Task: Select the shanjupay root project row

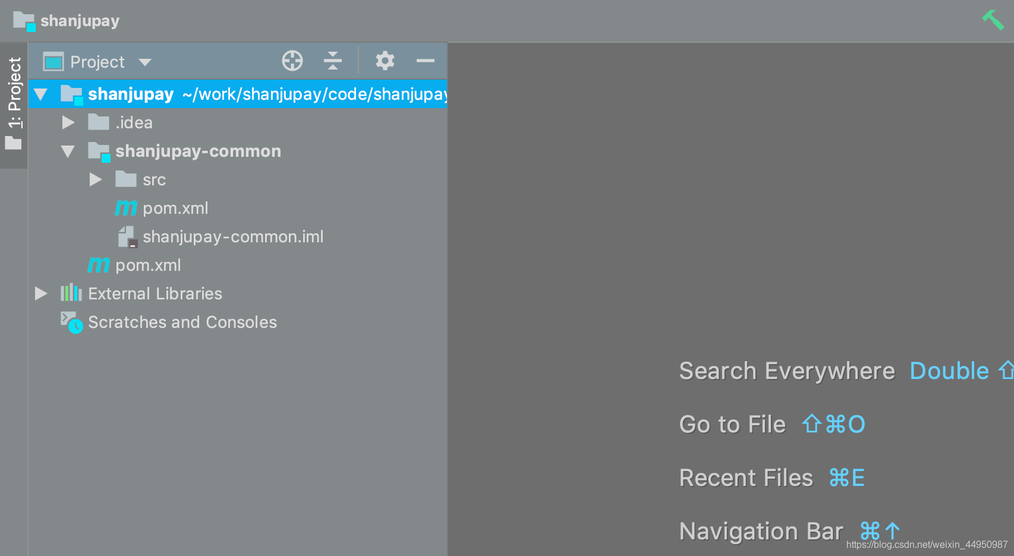Action: click(238, 94)
